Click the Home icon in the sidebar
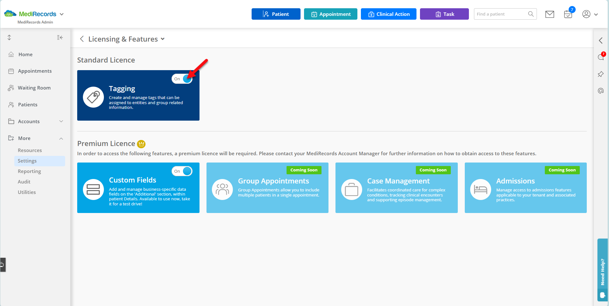 [11, 54]
